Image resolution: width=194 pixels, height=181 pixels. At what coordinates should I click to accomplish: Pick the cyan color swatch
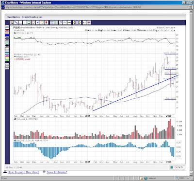point(7,54)
